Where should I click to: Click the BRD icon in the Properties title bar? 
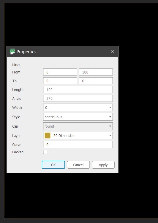(12, 52)
